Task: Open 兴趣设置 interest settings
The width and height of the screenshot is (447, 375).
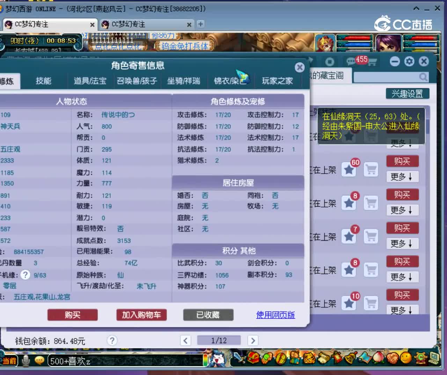Action: click(x=407, y=94)
